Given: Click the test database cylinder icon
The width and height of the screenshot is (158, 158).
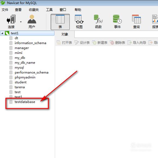Looking at the screenshot, I should click(11, 92).
